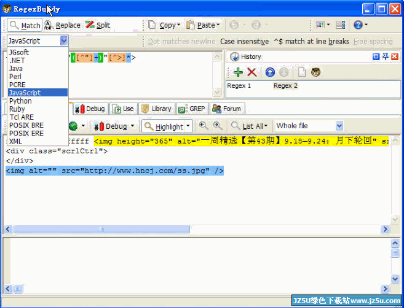Viewport: 404px width, 308px height.
Task: Switch to Replace mode
Action: 62,25
